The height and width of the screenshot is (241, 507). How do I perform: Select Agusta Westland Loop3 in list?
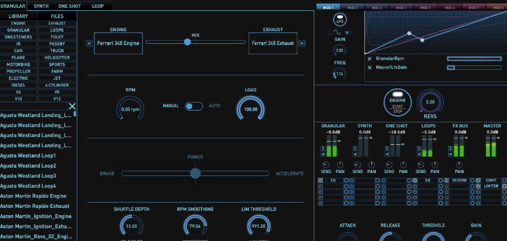pyautogui.click(x=28, y=176)
